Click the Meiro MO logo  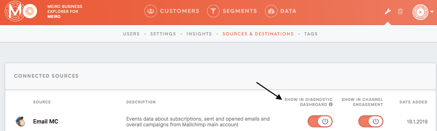point(21,12)
